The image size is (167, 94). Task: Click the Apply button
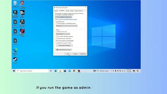click(83, 54)
